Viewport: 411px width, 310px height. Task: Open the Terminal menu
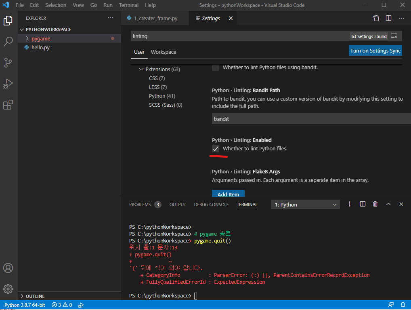click(128, 5)
